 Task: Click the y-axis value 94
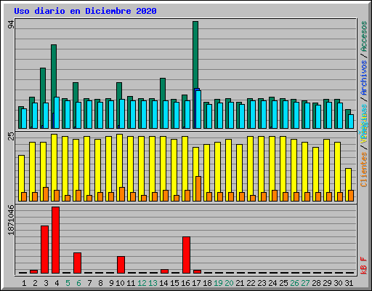[11, 25]
